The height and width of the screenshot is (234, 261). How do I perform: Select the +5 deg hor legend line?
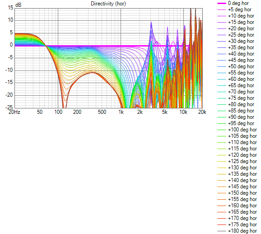point(222,9)
